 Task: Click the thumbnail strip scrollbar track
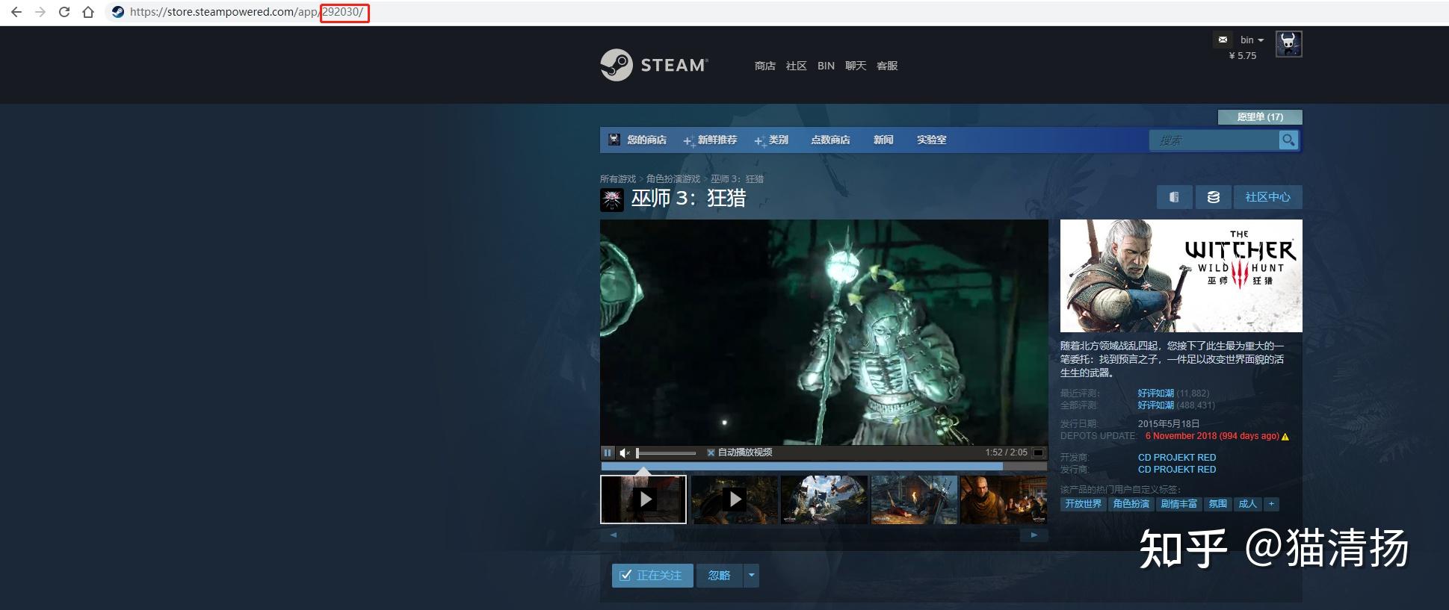click(824, 535)
